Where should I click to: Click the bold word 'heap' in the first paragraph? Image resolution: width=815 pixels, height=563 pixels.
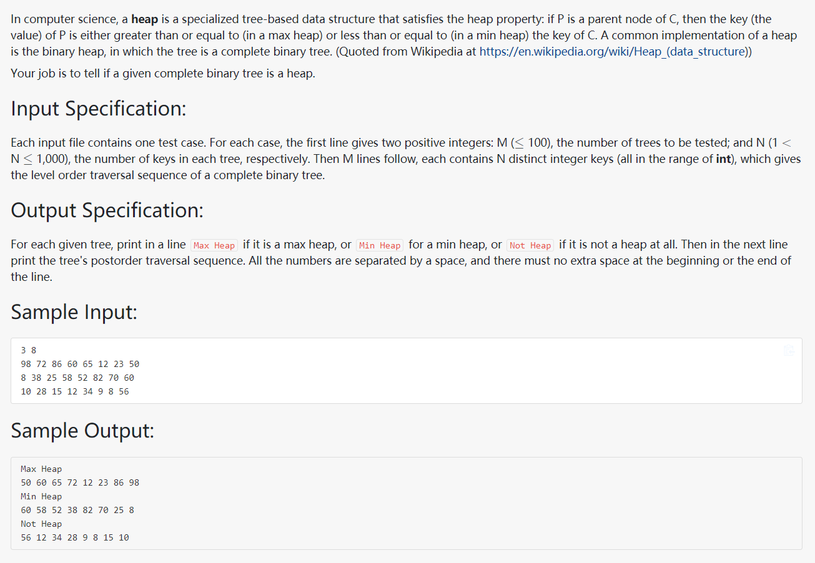pos(145,19)
